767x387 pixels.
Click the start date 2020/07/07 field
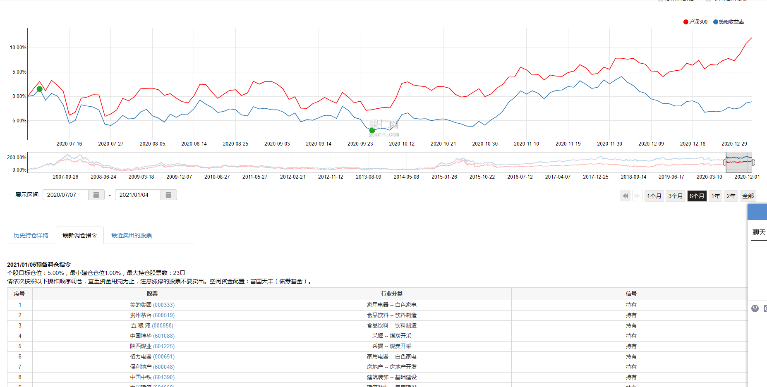click(x=65, y=195)
